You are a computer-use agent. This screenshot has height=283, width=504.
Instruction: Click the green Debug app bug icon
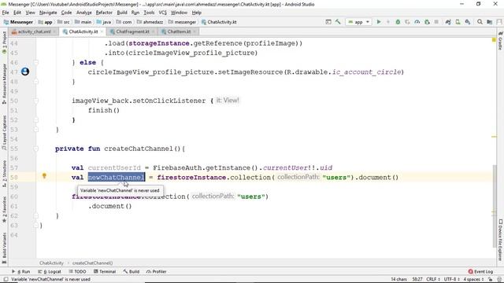tap(398, 22)
